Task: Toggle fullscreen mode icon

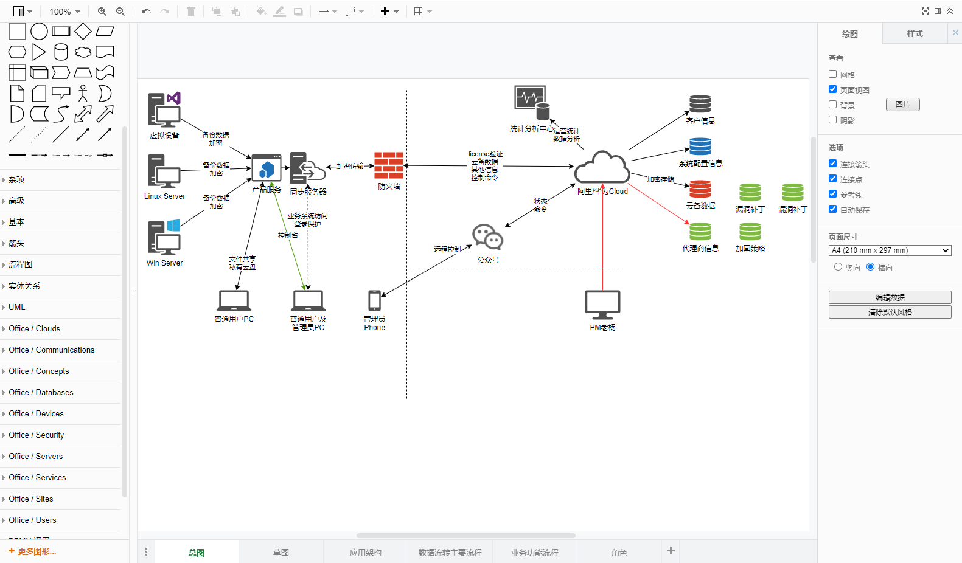Action: coord(925,11)
